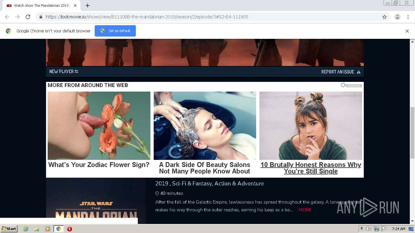Select the Chrome taskbar icon

click(59, 229)
